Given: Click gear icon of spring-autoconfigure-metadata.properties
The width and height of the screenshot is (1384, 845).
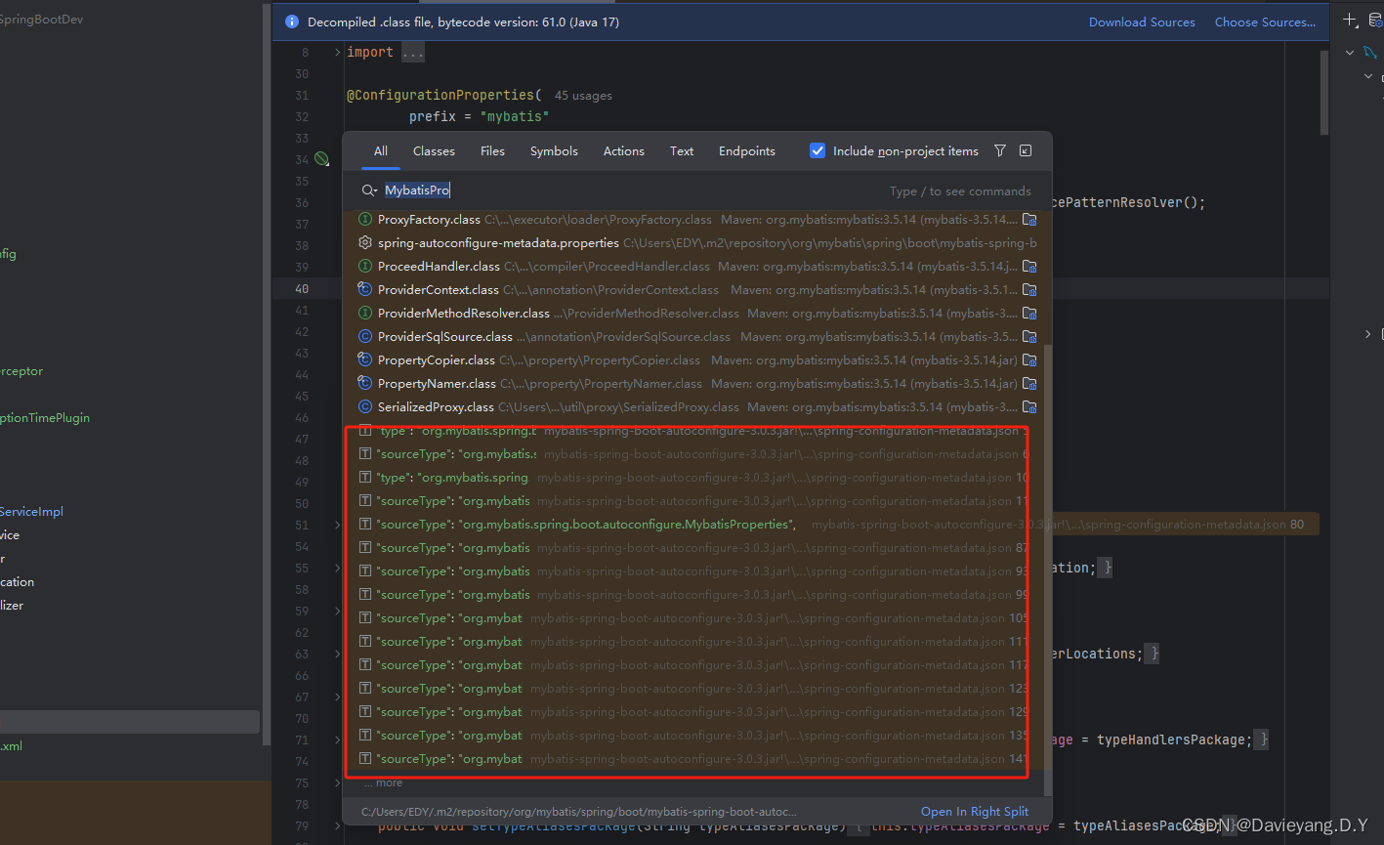Looking at the screenshot, I should [365, 243].
